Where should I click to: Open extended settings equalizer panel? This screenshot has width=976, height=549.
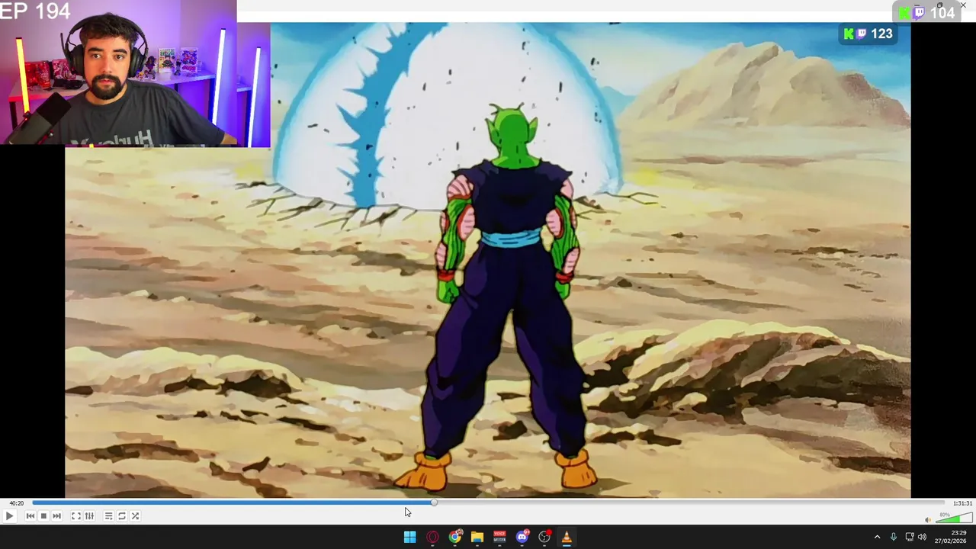(89, 516)
